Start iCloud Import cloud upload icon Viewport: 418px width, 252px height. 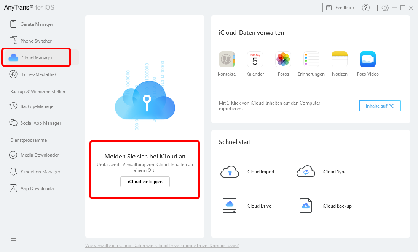(x=230, y=172)
